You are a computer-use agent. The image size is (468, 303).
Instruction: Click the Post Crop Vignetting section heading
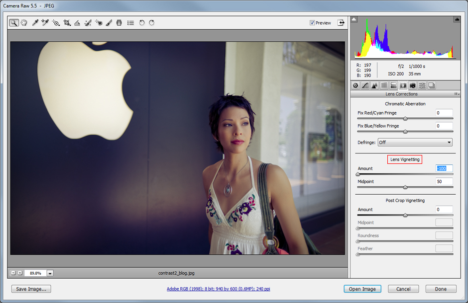(405, 201)
